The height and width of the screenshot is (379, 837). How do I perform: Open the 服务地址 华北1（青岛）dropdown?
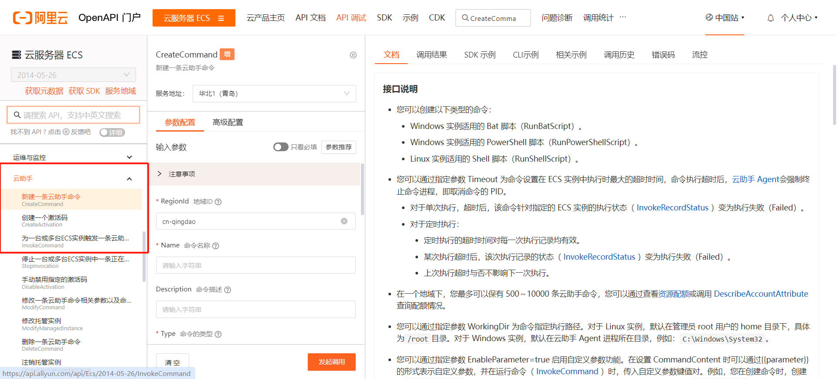[x=274, y=93]
